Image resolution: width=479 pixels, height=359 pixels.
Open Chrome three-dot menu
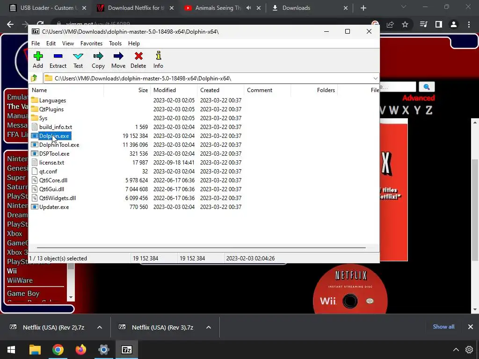469,24
